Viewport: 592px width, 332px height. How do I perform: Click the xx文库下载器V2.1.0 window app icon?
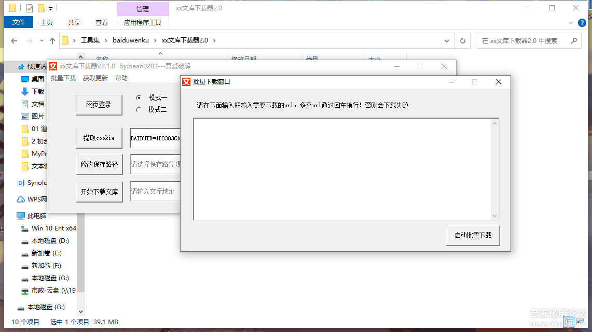click(x=53, y=66)
